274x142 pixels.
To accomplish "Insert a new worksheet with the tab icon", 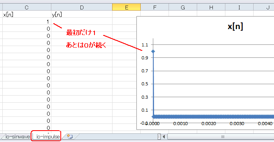I will pyautogui.click(x=70, y=136).
